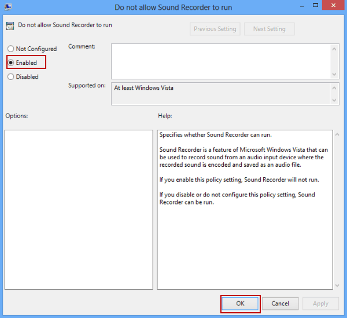
Task: Maximize the dialog window
Action: [315, 5]
